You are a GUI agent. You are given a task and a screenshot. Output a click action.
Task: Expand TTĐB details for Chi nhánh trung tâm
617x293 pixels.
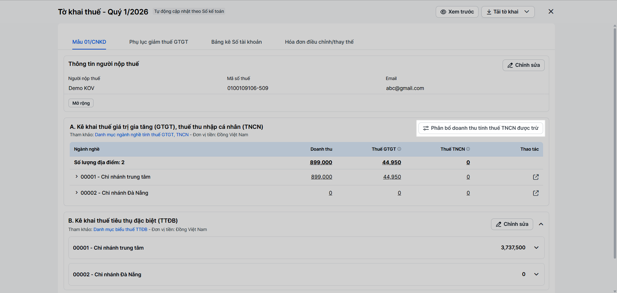pos(536,248)
